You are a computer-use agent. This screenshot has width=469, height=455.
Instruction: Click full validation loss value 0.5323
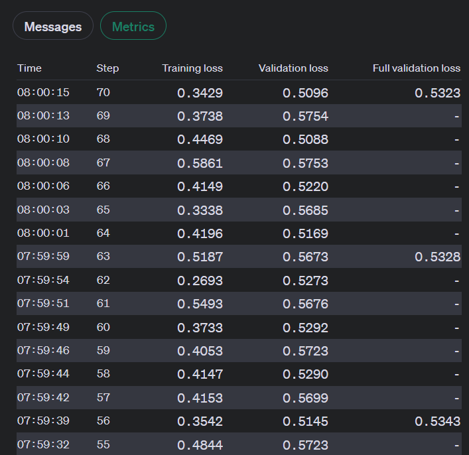437,94
